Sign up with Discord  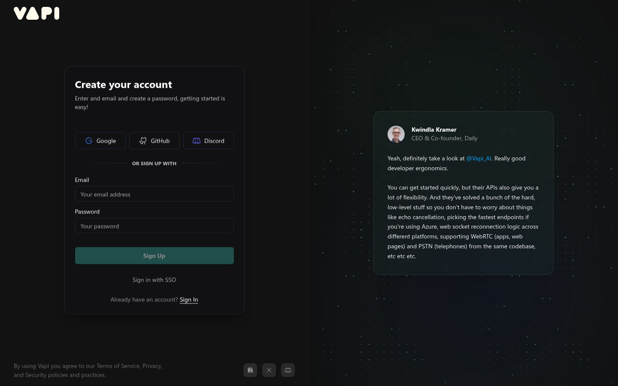click(x=209, y=141)
